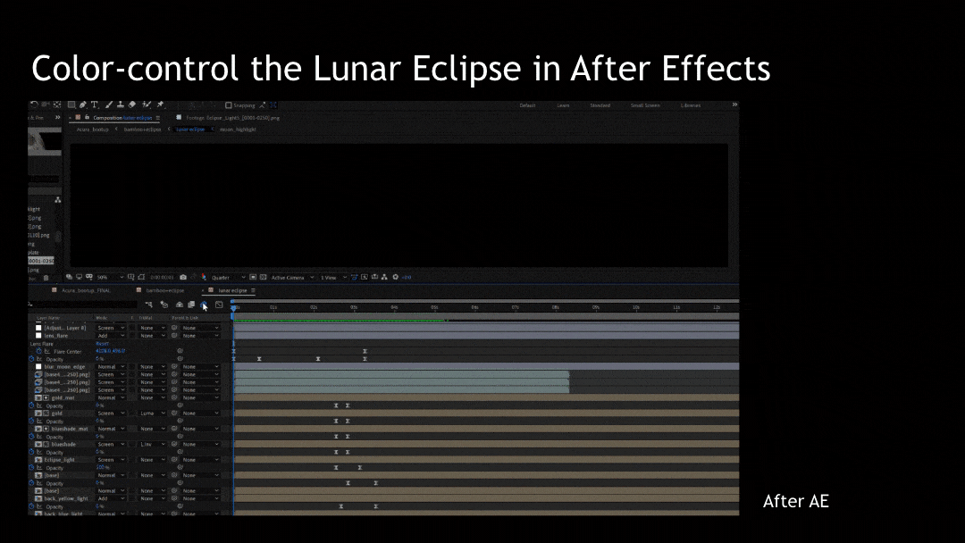
Task: Navigate to Acura_bootup in the comp breadcrumb
Action: (x=92, y=129)
